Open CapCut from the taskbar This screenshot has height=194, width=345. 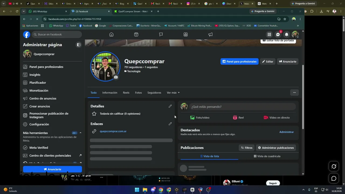point(192,190)
